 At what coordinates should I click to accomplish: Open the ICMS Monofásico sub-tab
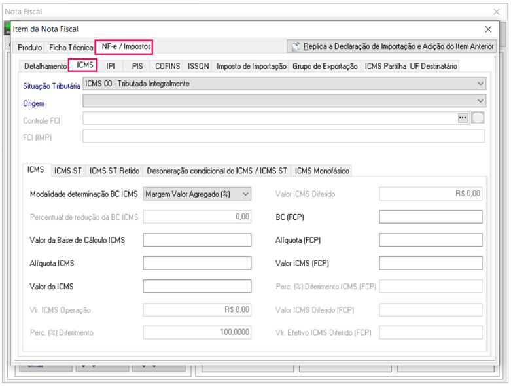[322, 171]
